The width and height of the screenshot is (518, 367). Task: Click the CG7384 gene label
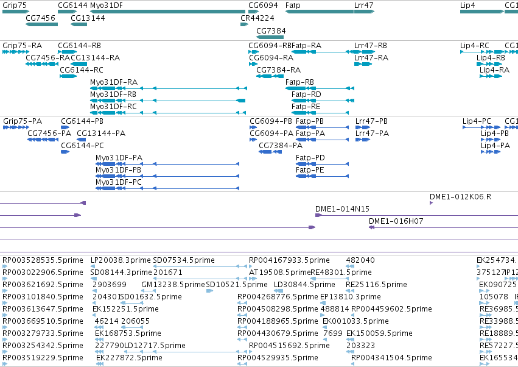tap(271, 30)
